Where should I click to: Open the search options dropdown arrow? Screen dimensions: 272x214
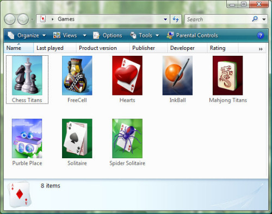(x=264, y=19)
